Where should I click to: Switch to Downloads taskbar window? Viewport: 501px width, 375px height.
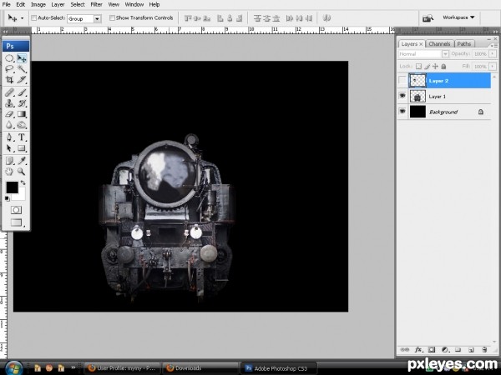pos(200,368)
